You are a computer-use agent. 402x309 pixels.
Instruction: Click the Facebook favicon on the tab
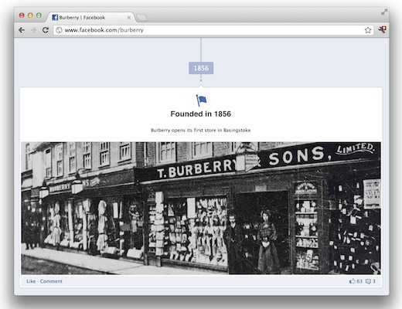[x=55, y=17]
